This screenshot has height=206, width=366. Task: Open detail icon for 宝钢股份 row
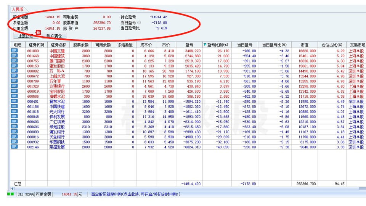(14, 91)
